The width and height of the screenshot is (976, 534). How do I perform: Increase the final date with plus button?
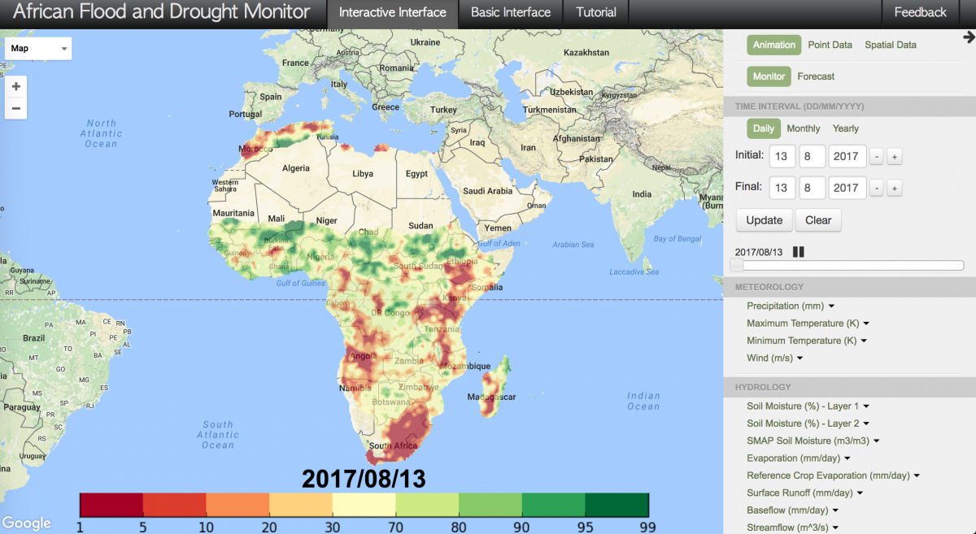(893, 189)
